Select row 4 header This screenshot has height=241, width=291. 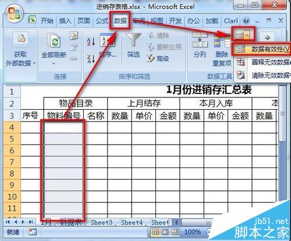tap(12, 127)
